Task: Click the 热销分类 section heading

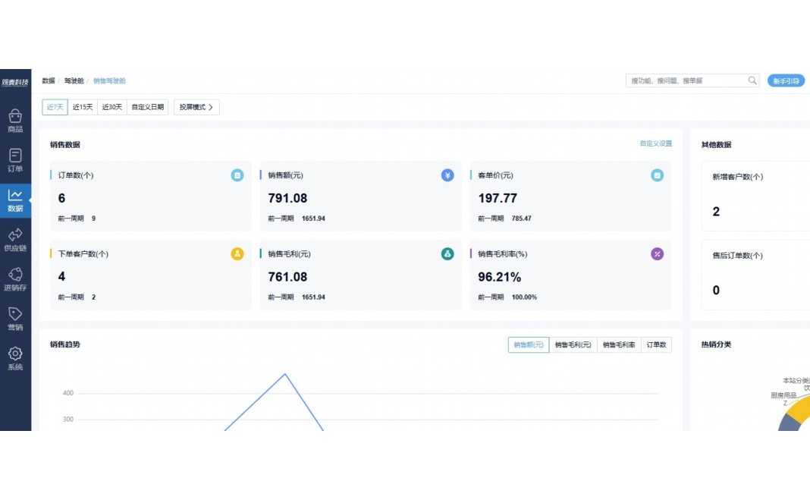Action: coord(716,344)
